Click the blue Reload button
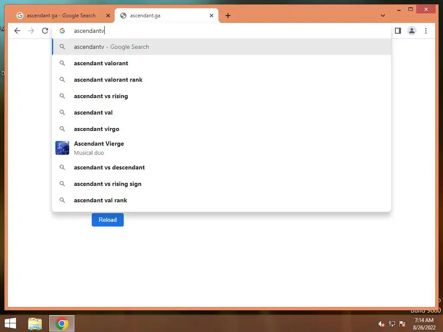 point(108,220)
